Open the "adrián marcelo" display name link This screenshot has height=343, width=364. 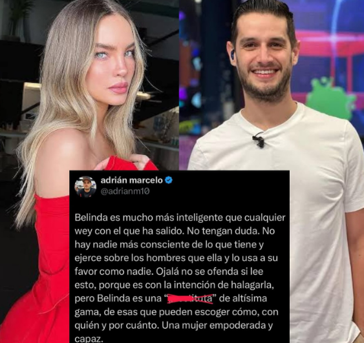click(x=131, y=180)
